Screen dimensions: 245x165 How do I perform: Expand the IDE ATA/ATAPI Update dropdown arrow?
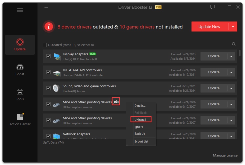[x=231, y=72]
